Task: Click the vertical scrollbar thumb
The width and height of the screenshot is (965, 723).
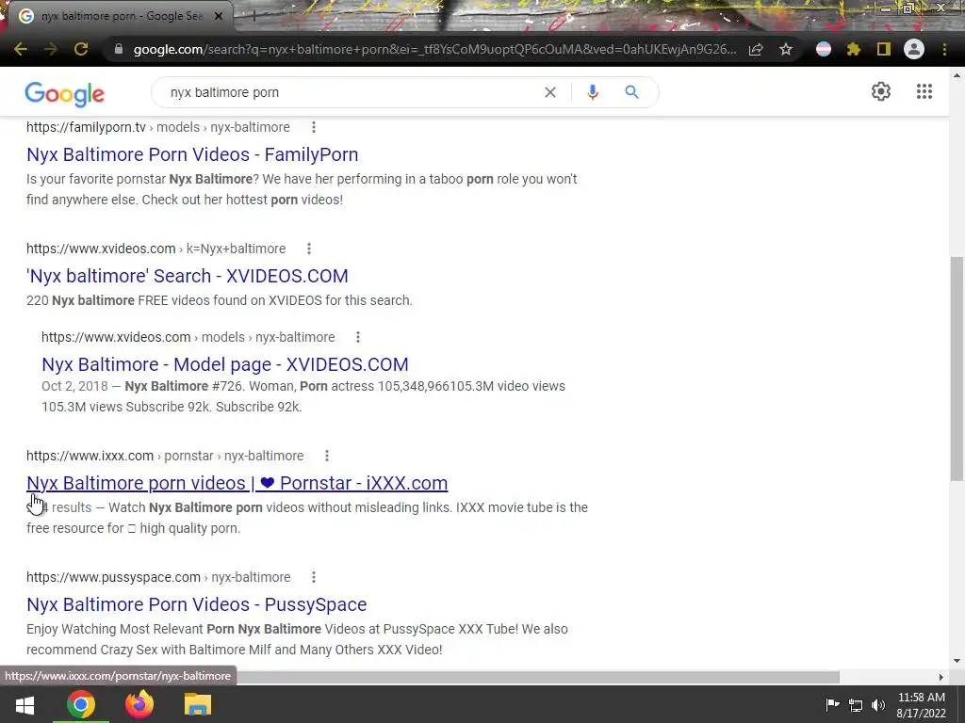Action: [957, 369]
